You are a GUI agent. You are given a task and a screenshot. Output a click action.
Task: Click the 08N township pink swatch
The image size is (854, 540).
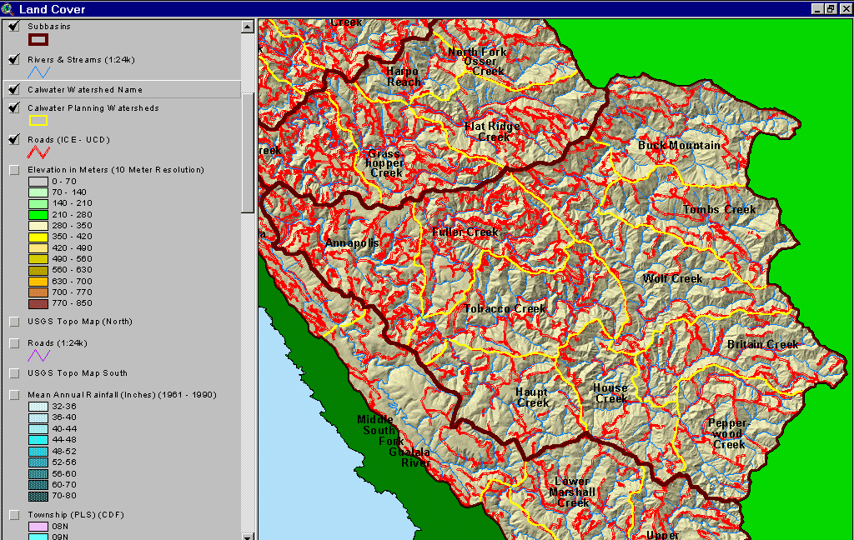38,527
